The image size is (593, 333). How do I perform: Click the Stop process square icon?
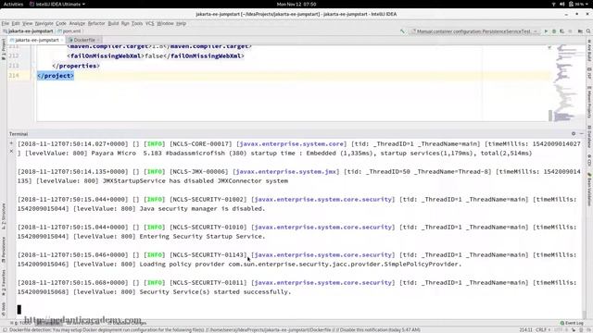(570, 31)
